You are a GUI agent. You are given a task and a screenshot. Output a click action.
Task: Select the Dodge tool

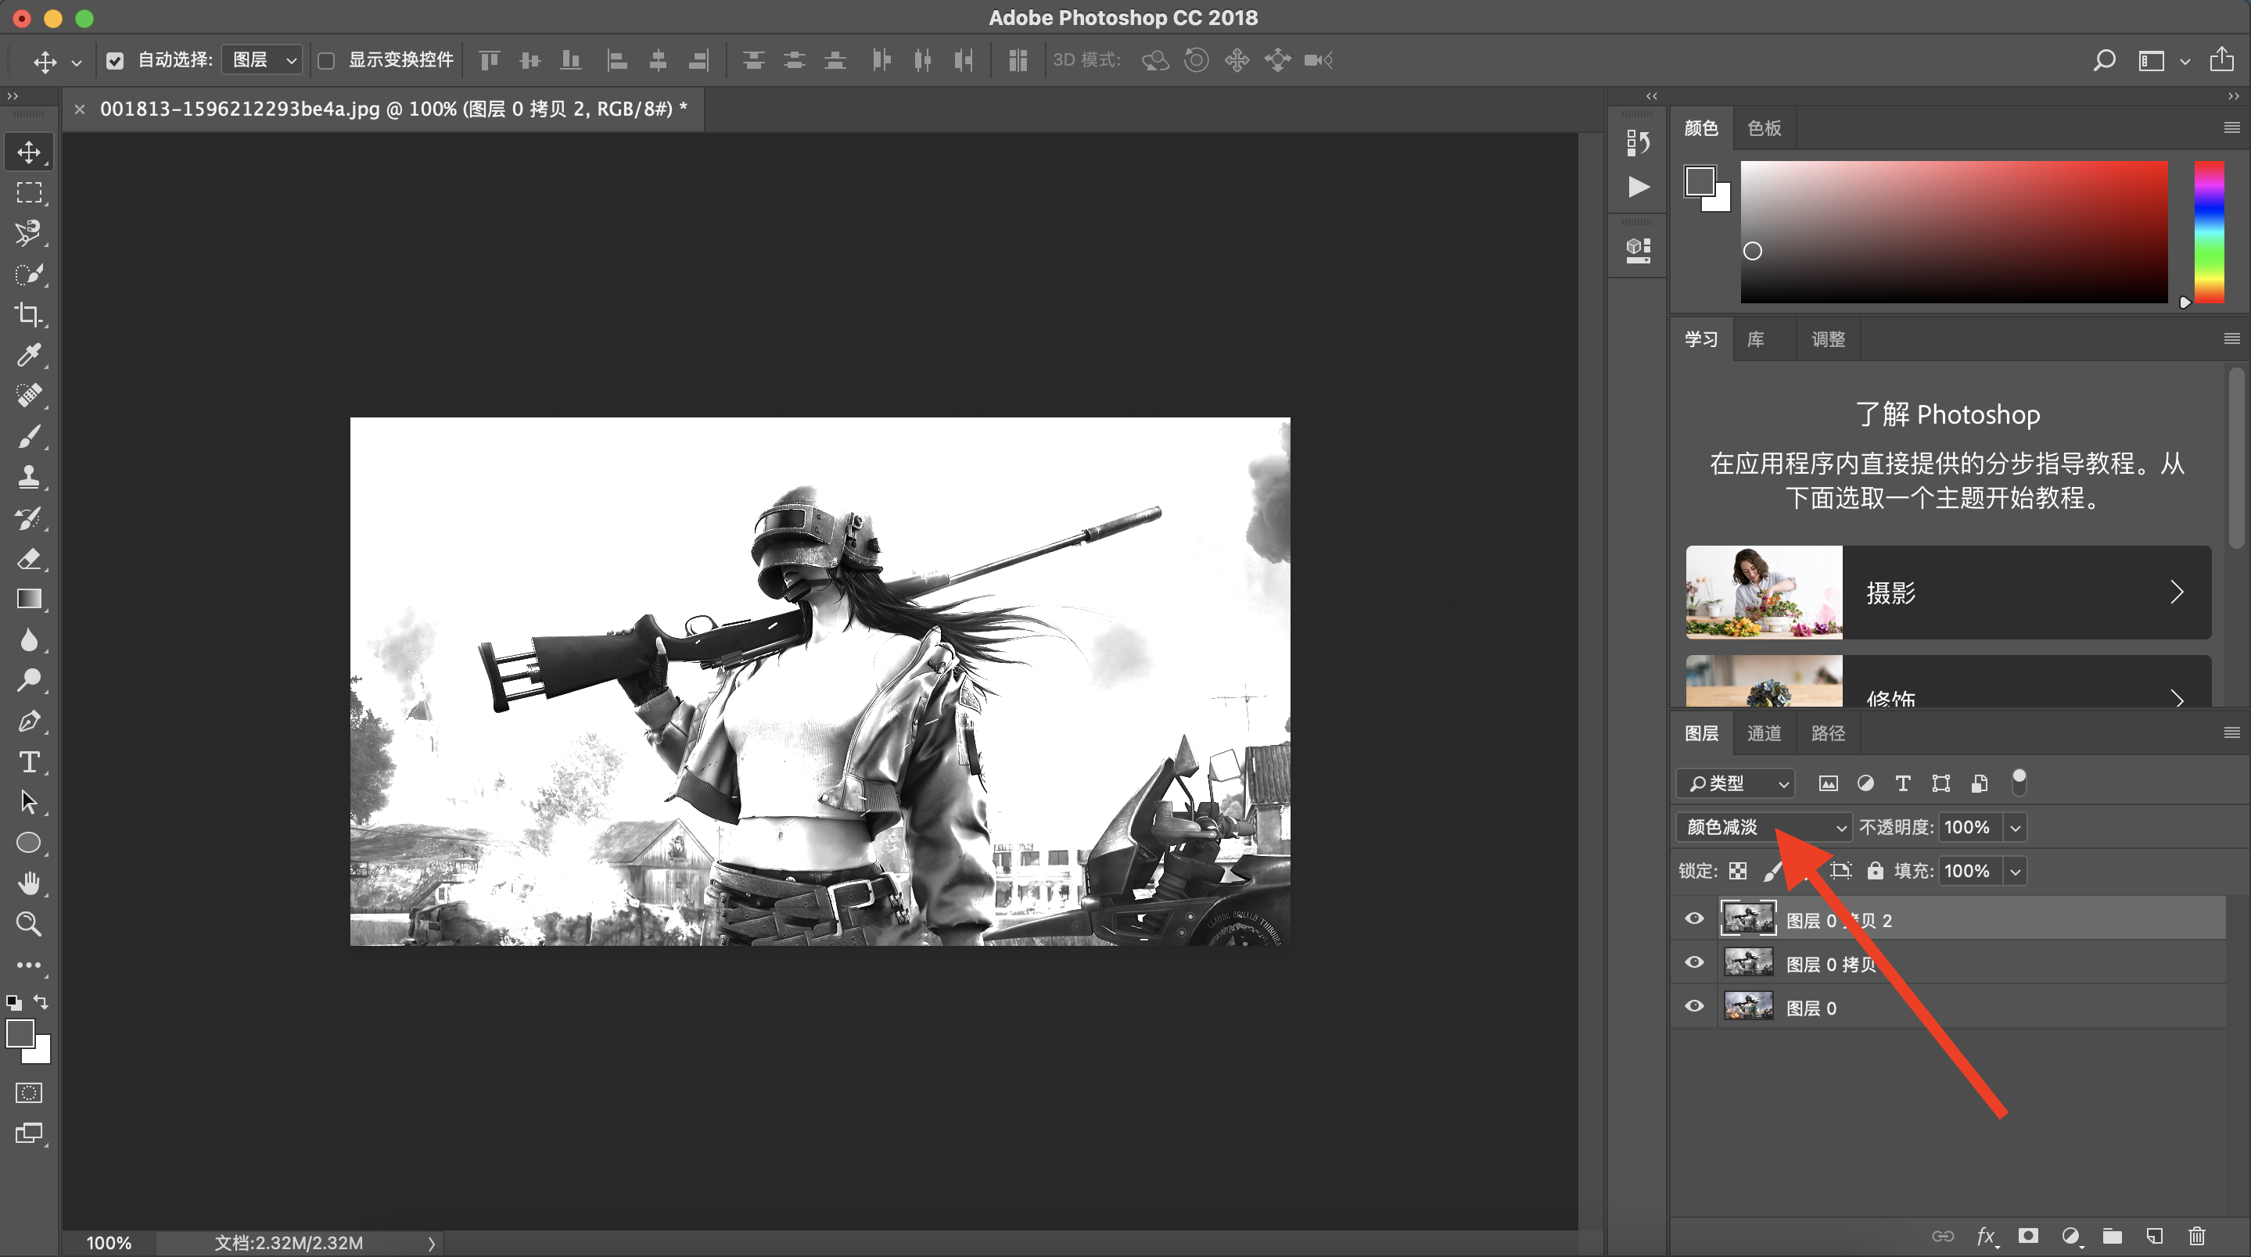pos(29,680)
